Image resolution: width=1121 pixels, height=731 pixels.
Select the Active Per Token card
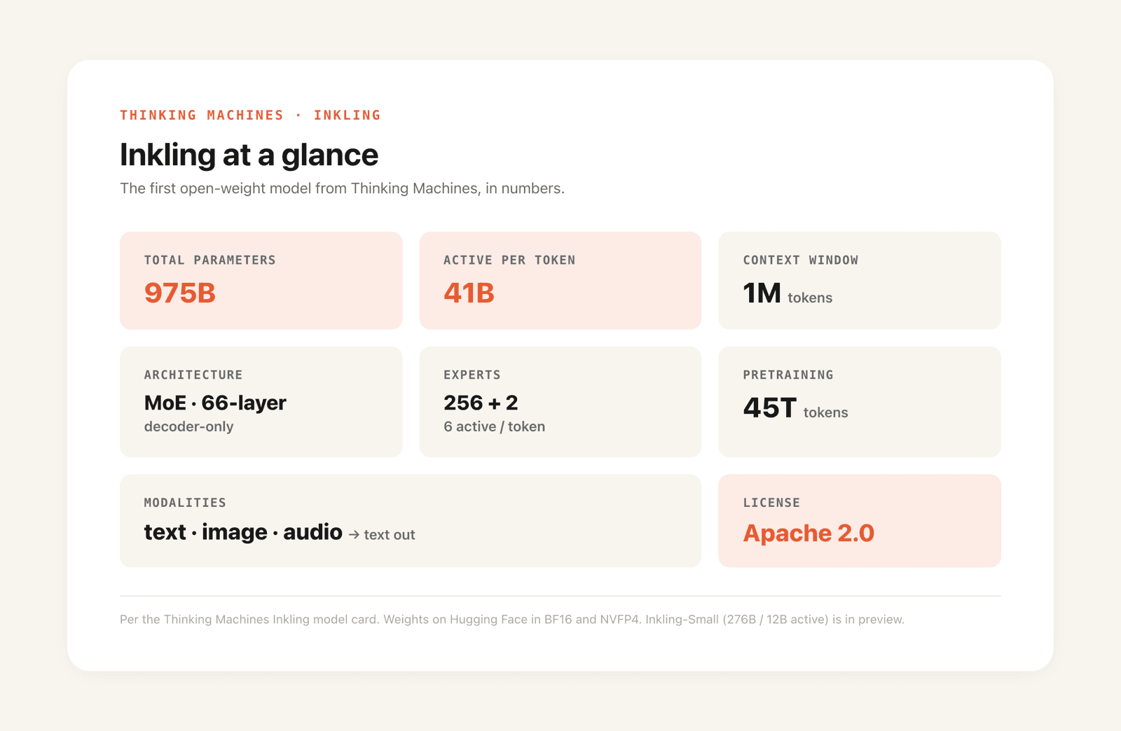pyautogui.click(x=560, y=280)
